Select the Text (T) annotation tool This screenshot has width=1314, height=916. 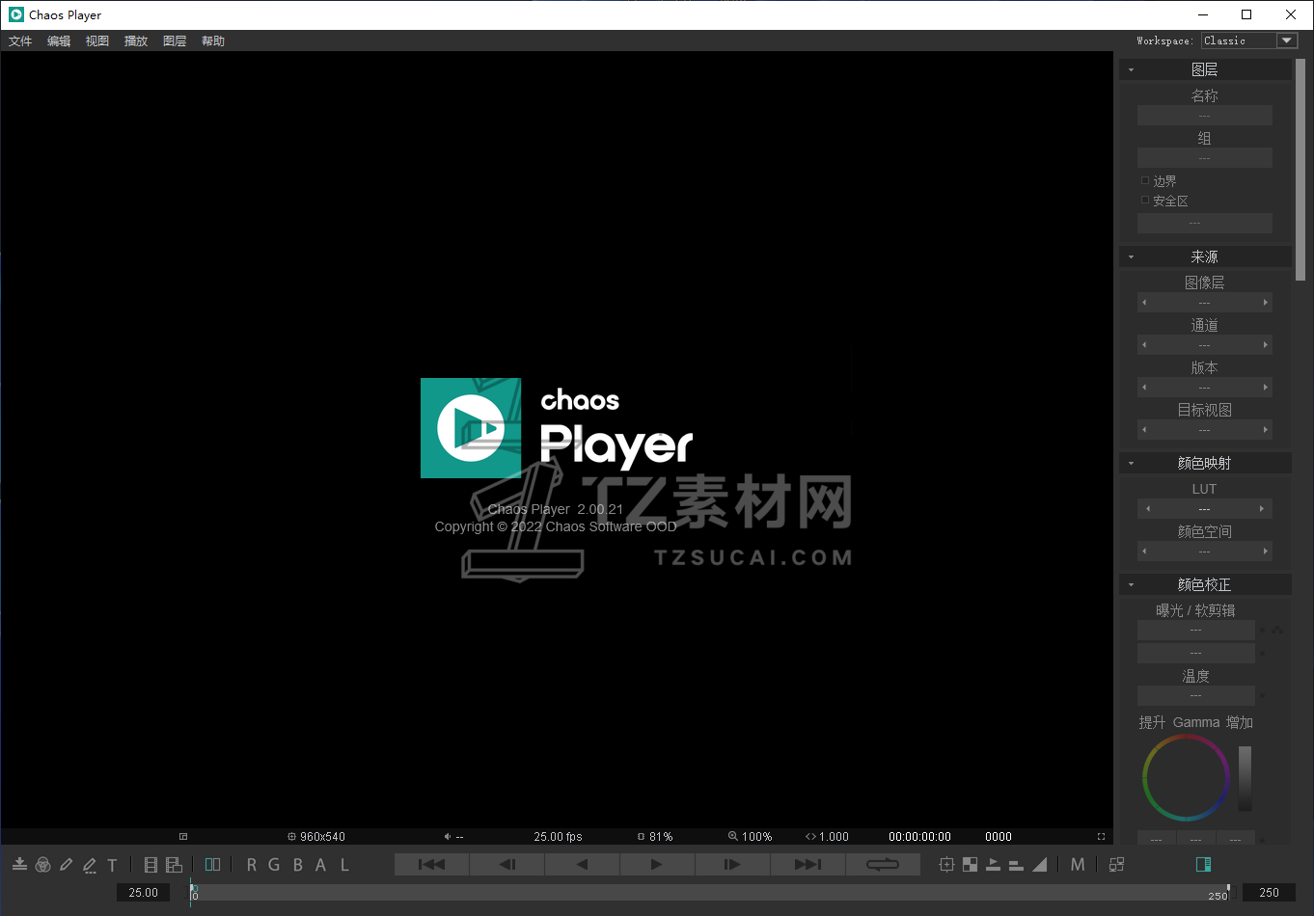[112, 865]
